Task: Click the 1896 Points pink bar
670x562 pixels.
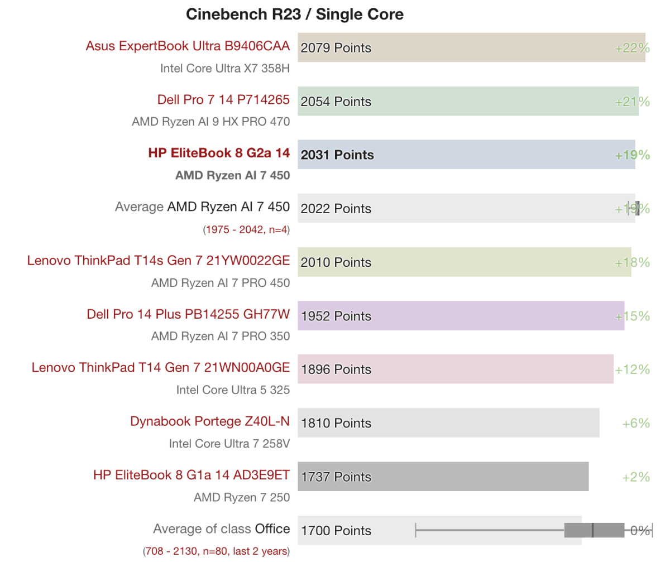Action: pyautogui.click(x=456, y=369)
